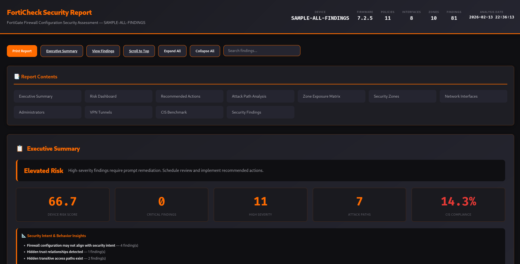Click firmware version 7.2.5
Image resolution: width=520 pixels, height=264 pixels.
(365, 18)
